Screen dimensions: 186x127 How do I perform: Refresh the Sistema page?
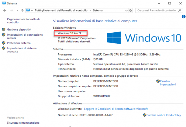[130, 10]
